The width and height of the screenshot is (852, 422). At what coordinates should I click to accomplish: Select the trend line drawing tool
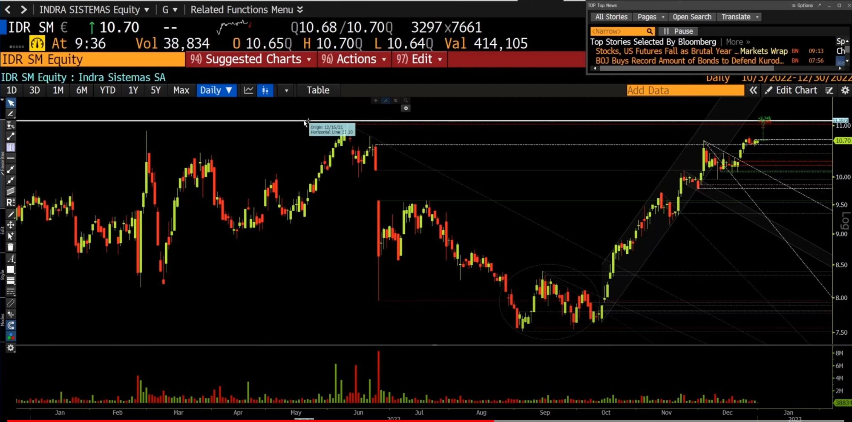pos(11,136)
